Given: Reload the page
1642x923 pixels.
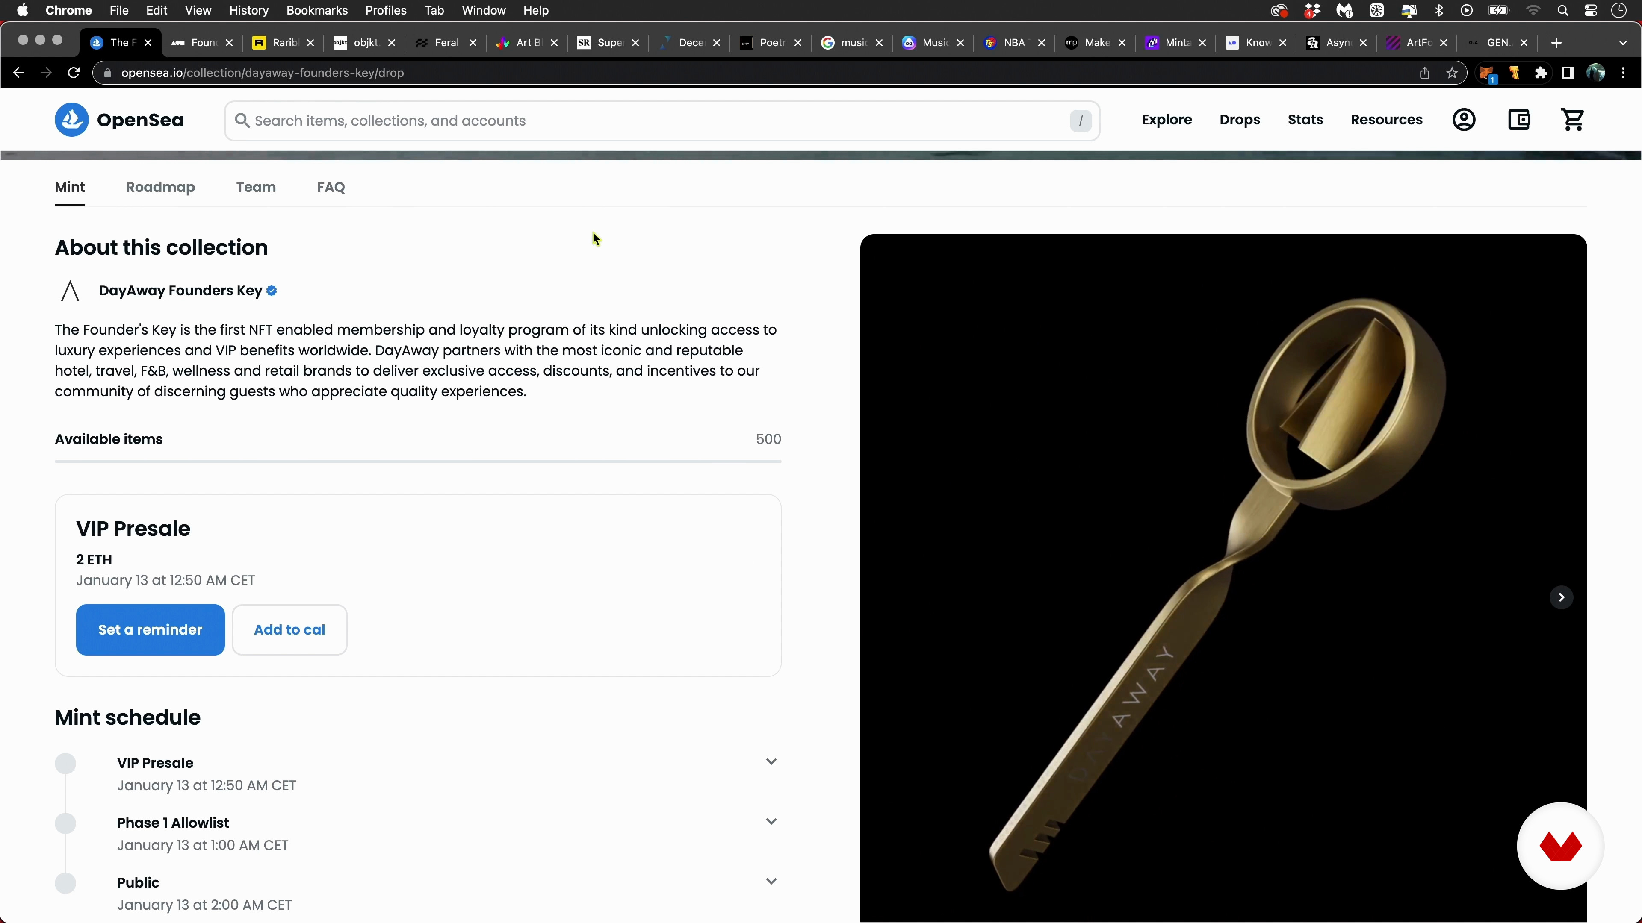Looking at the screenshot, I should tap(74, 73).
